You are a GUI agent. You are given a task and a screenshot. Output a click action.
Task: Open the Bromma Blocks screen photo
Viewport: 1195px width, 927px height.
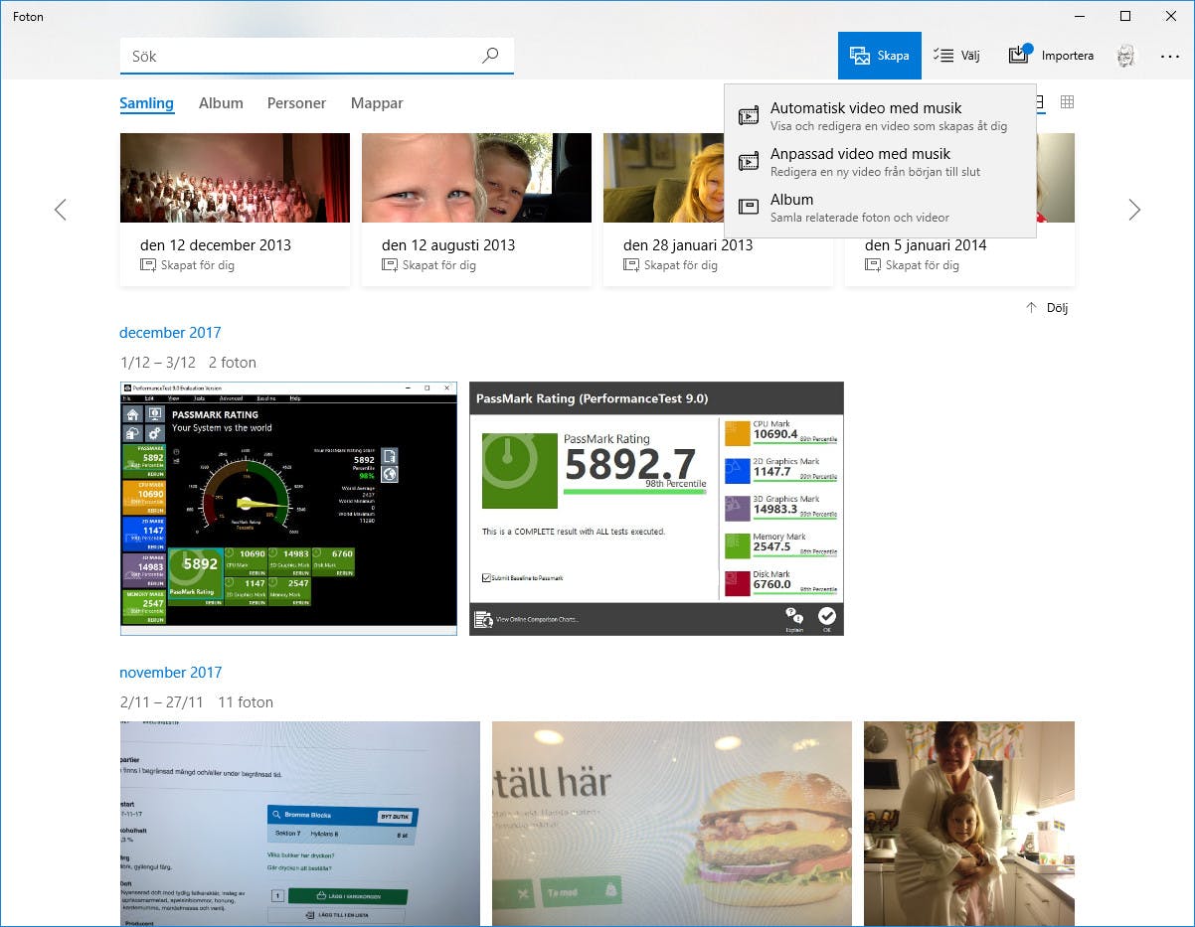point(300,824)
